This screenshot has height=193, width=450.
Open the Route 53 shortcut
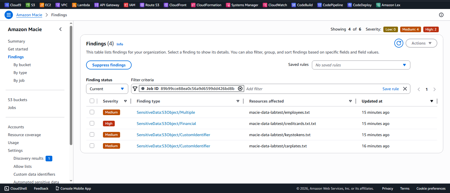[x=149, y=5]
